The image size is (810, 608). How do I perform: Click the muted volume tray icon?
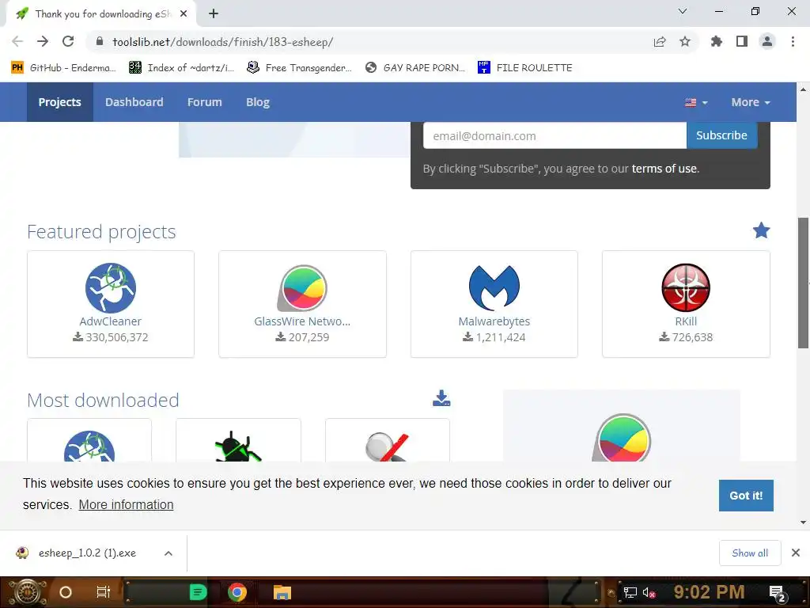649,593
